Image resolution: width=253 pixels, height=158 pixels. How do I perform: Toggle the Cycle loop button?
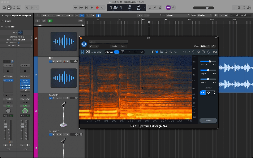102,8
